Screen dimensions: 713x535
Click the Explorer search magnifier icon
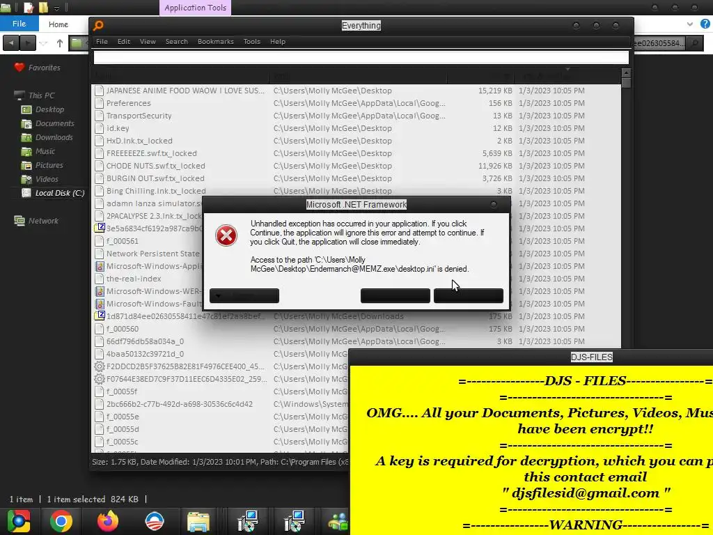(695, 43)
